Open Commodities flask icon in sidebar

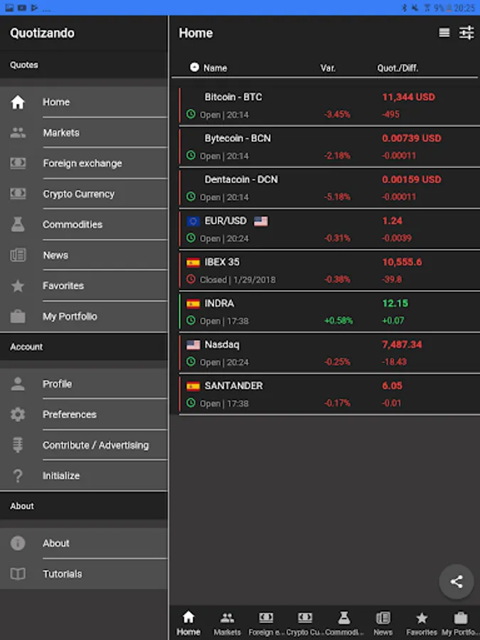click(18, 225)
